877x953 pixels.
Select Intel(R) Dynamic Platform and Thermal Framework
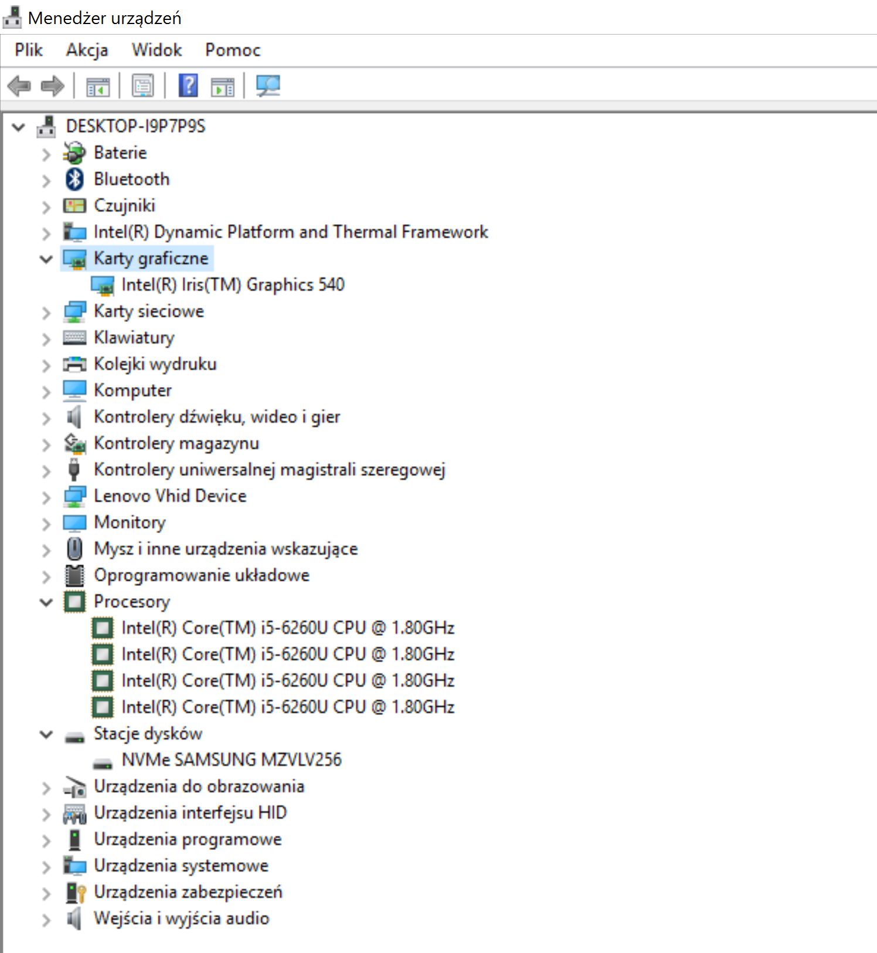point(291,232)
